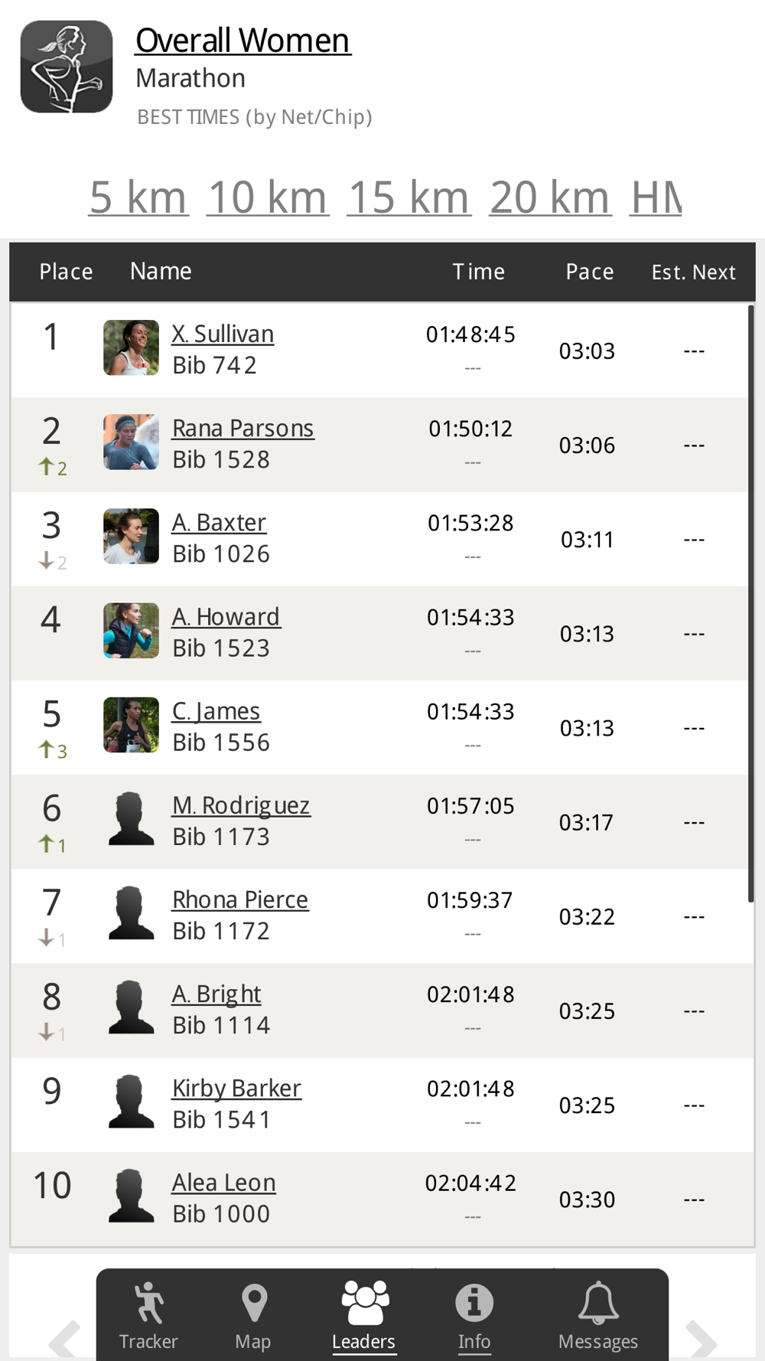Image resolution: width=765 pixels, height=1361 pixels.
Task: Open Alea Leon's runner link
Action: 223,1182
